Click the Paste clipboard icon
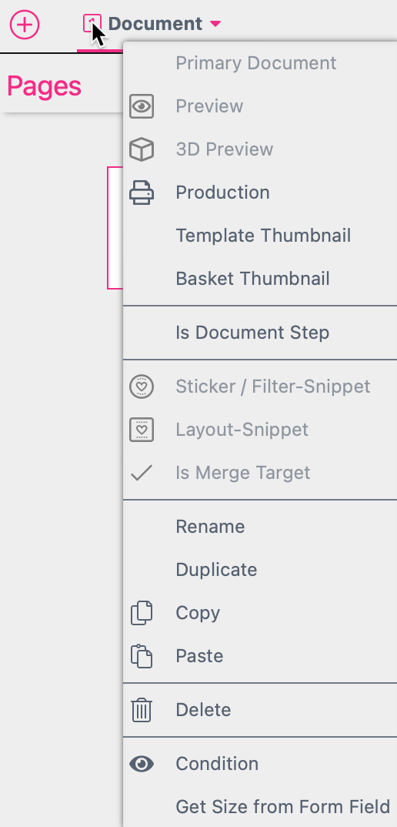The image size is (397, 827). click(142, 656)
